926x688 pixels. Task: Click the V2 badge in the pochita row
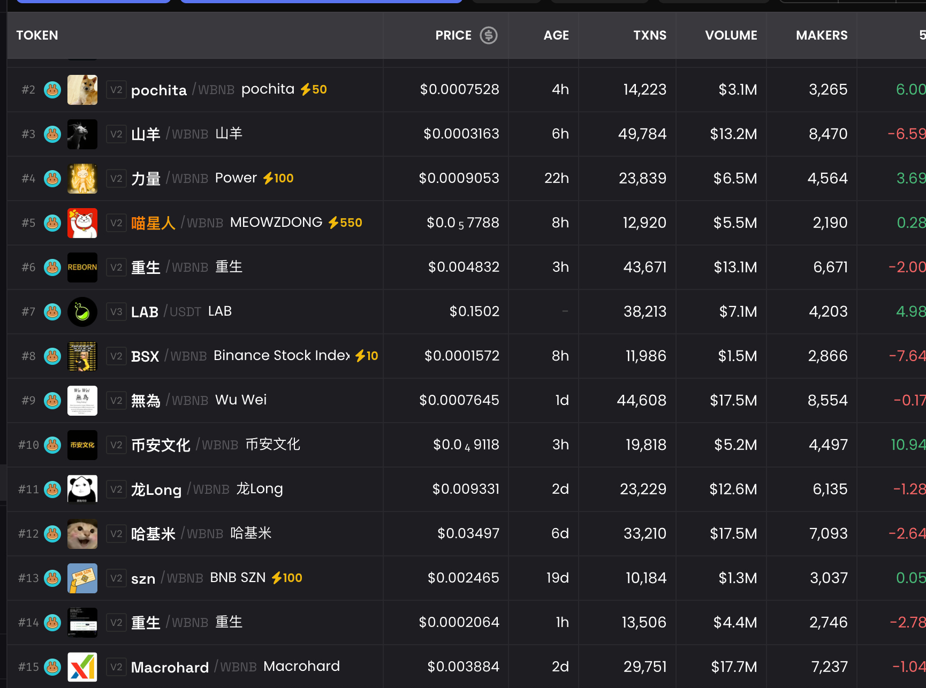[x=116, y=89]
